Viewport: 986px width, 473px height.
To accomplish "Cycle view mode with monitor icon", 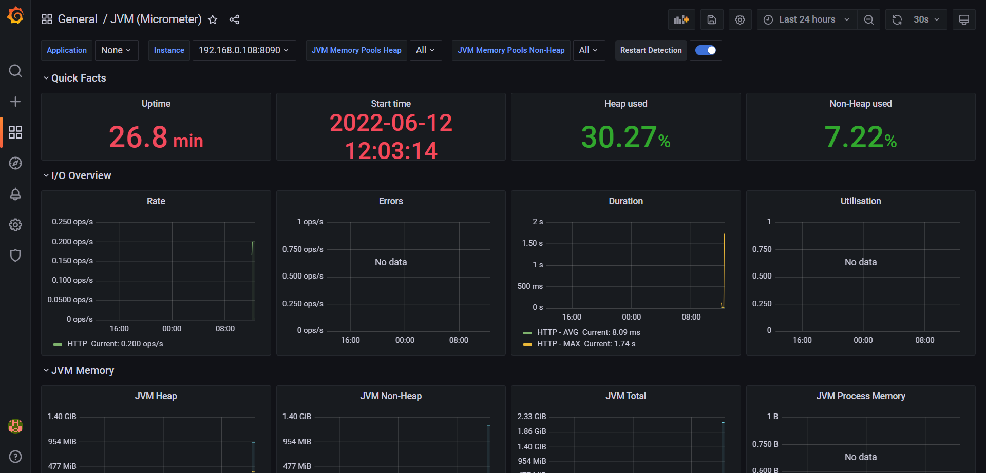I will pyautogui.click(x=964, y=19).
